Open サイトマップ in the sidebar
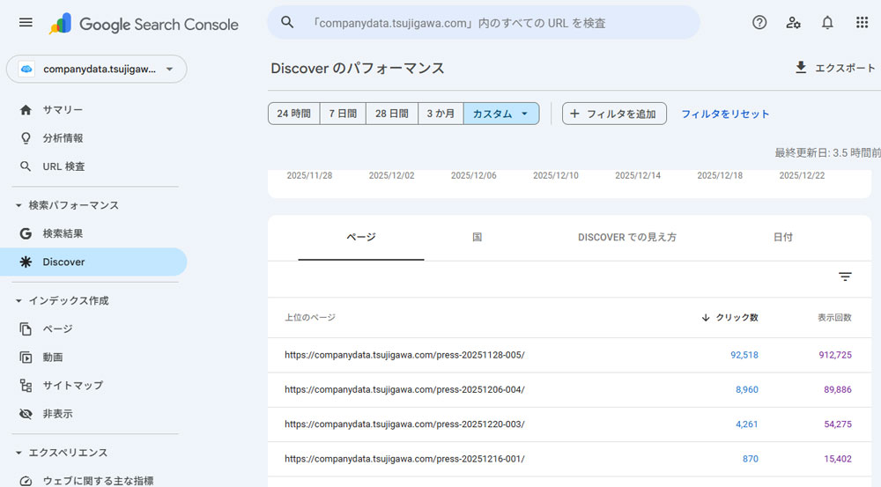The width and height of the screenshot is (881, 487). pos(73,386)
